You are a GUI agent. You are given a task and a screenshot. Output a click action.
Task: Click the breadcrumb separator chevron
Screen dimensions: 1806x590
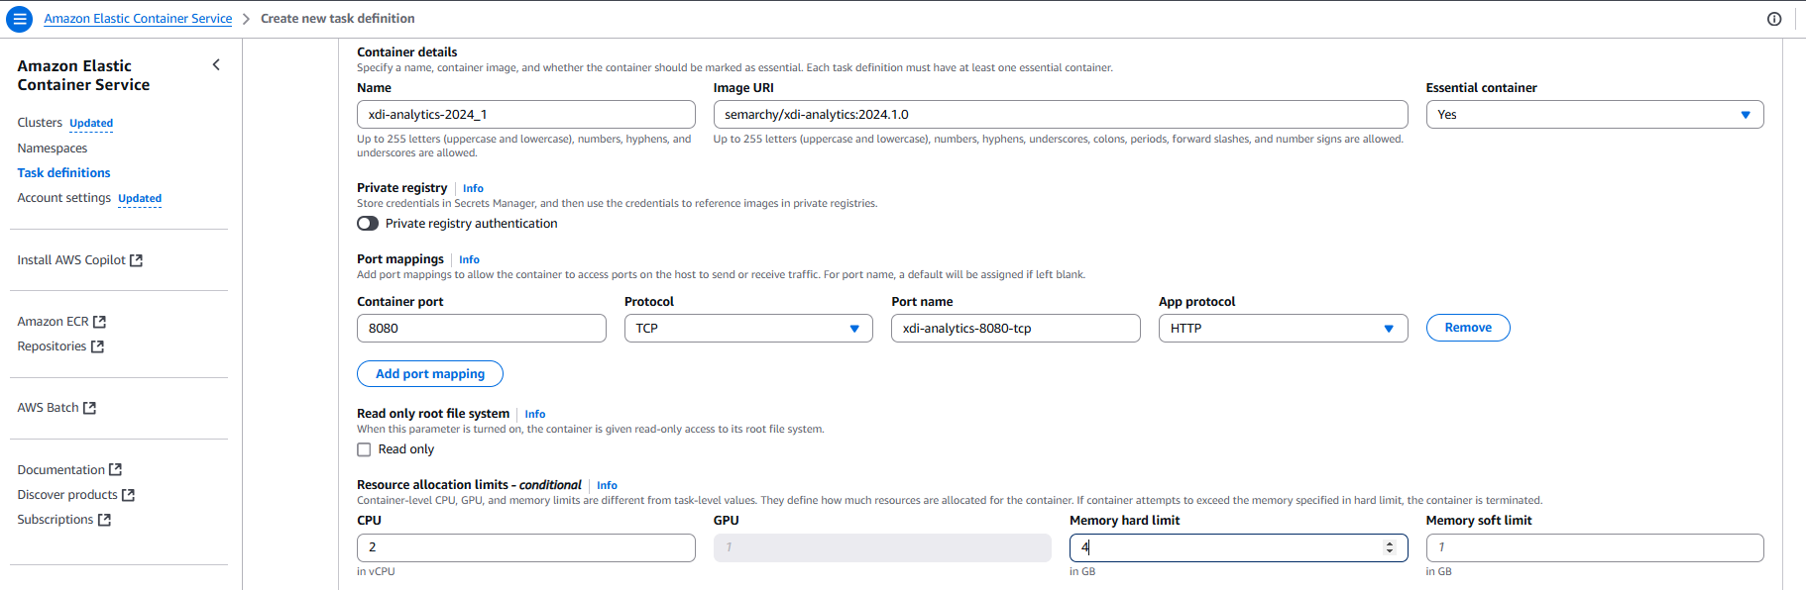tap(246, 19)
